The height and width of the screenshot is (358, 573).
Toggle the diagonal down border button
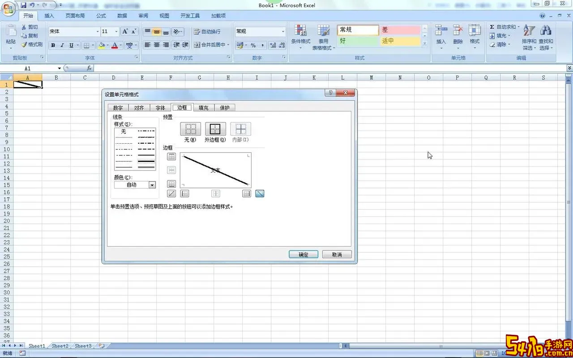(x=260, y=193)
